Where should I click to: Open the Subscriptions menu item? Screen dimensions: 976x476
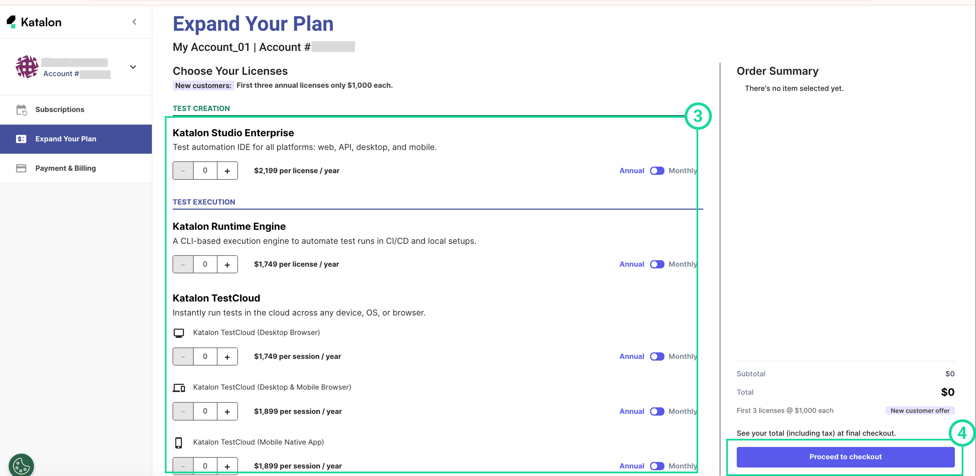tap(60, 110)
